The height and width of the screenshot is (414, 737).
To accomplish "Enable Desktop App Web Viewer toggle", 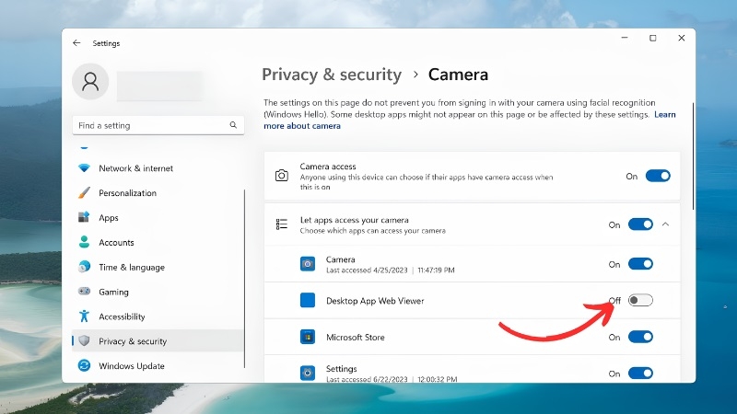I will (640, 300).
